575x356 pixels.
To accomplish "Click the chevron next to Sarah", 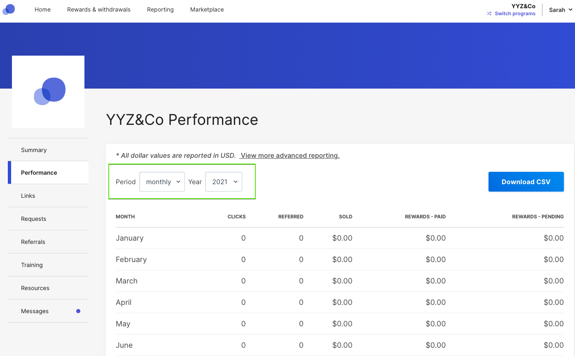I will tap(570, 9).
